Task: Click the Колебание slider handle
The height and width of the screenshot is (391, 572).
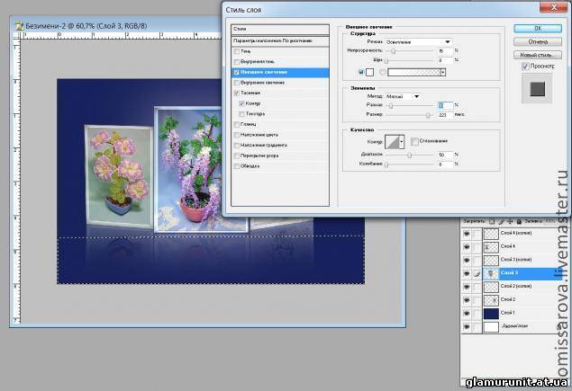Action: (x=386, y=164)
